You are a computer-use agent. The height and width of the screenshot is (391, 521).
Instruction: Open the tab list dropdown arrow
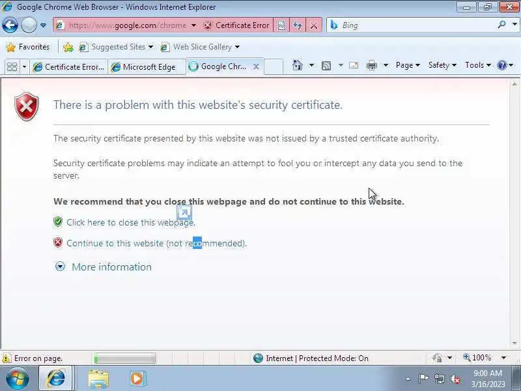(24, 66)
